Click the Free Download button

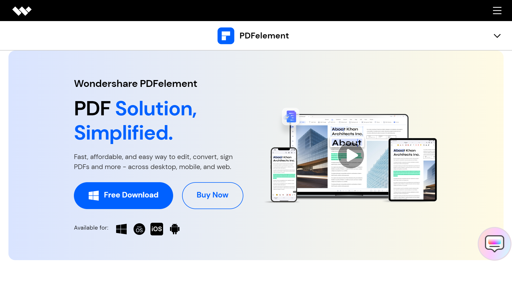click(124, 195)
